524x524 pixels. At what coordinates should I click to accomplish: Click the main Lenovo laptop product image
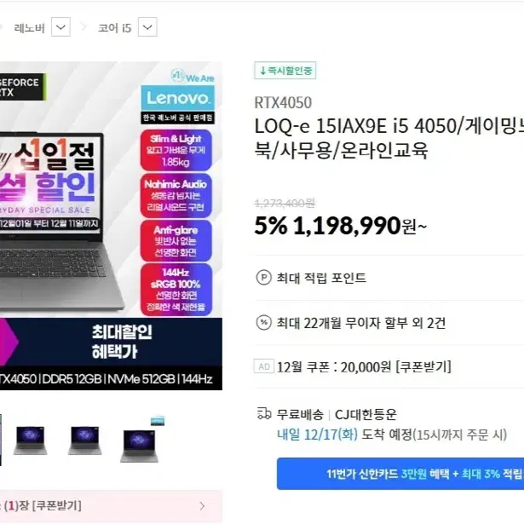click(111, 226)
